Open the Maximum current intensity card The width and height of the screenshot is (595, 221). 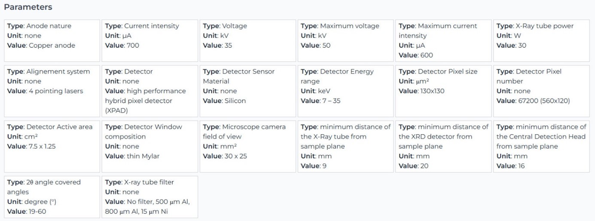443,40
